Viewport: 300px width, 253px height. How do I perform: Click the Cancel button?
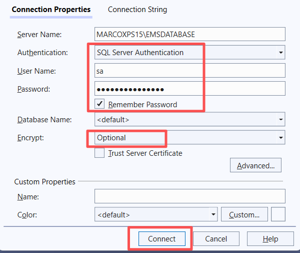point(216,239)
